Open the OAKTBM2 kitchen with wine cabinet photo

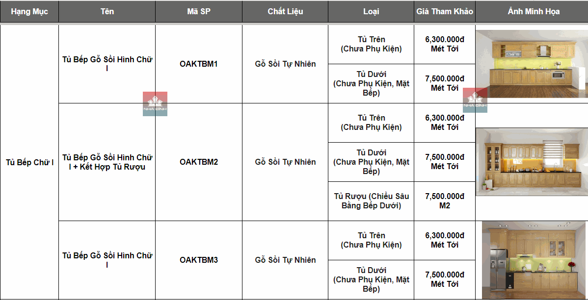pyautogui.click(x=532, y=162)
